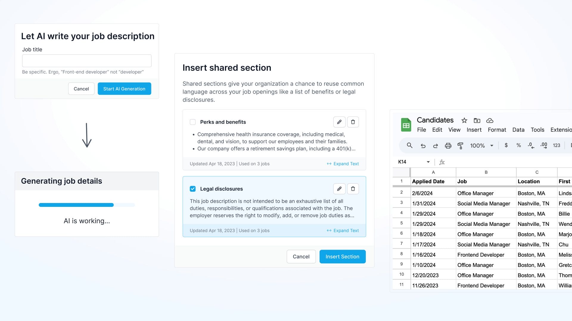Image resolution: width=572 pixels, height=321 pixels.
Task: Toggle the Perks and benefits checkbox off
Action: [x=192, y=122]
